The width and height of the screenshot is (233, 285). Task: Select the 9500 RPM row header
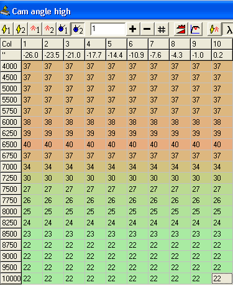11,268
